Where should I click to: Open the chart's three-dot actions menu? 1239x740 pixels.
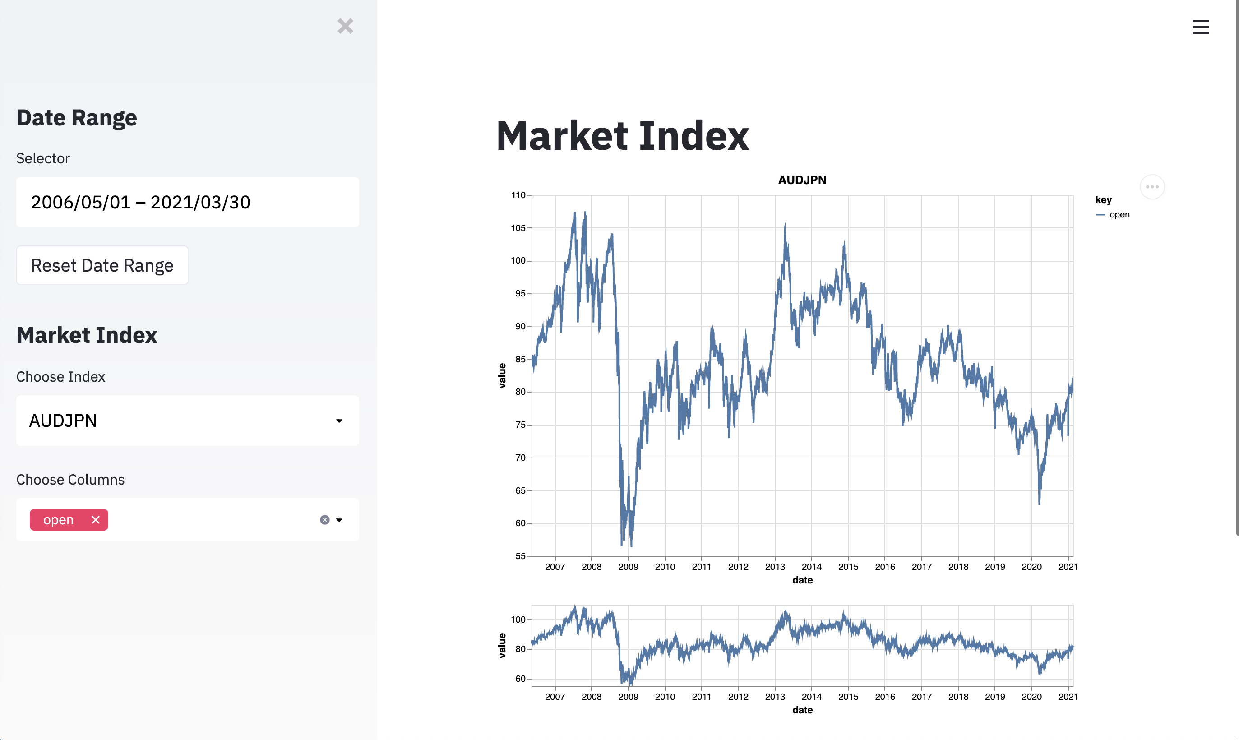click(1152, 187)
